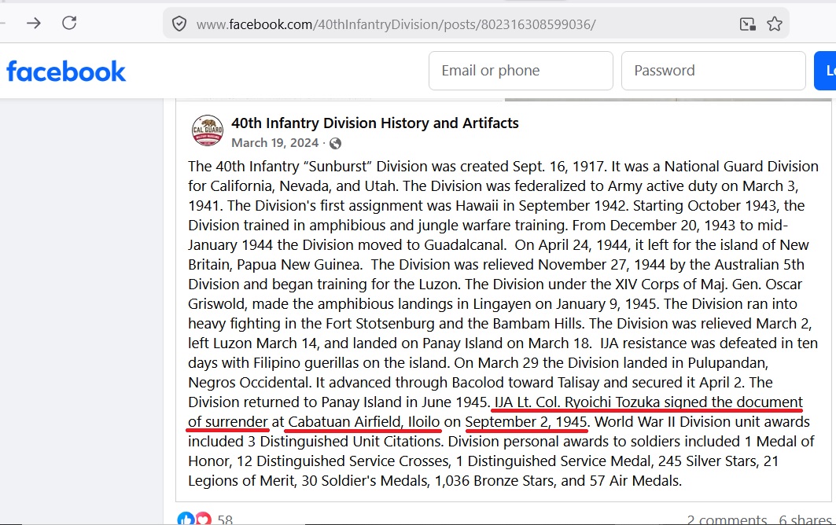The height and width of the screenshot is (525, 836).
Task: Open the Facebook logo home link
Action: tap(66, 72)
